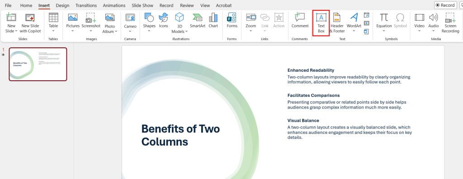Select slide 1 thumbnail
The image size is (463, 179).
(x=38, y=64)
